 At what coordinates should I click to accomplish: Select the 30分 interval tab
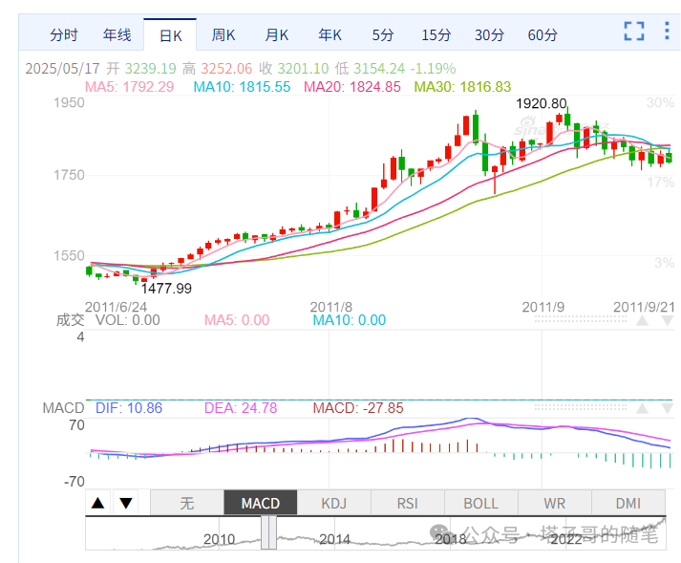click(x=489, y=34)
